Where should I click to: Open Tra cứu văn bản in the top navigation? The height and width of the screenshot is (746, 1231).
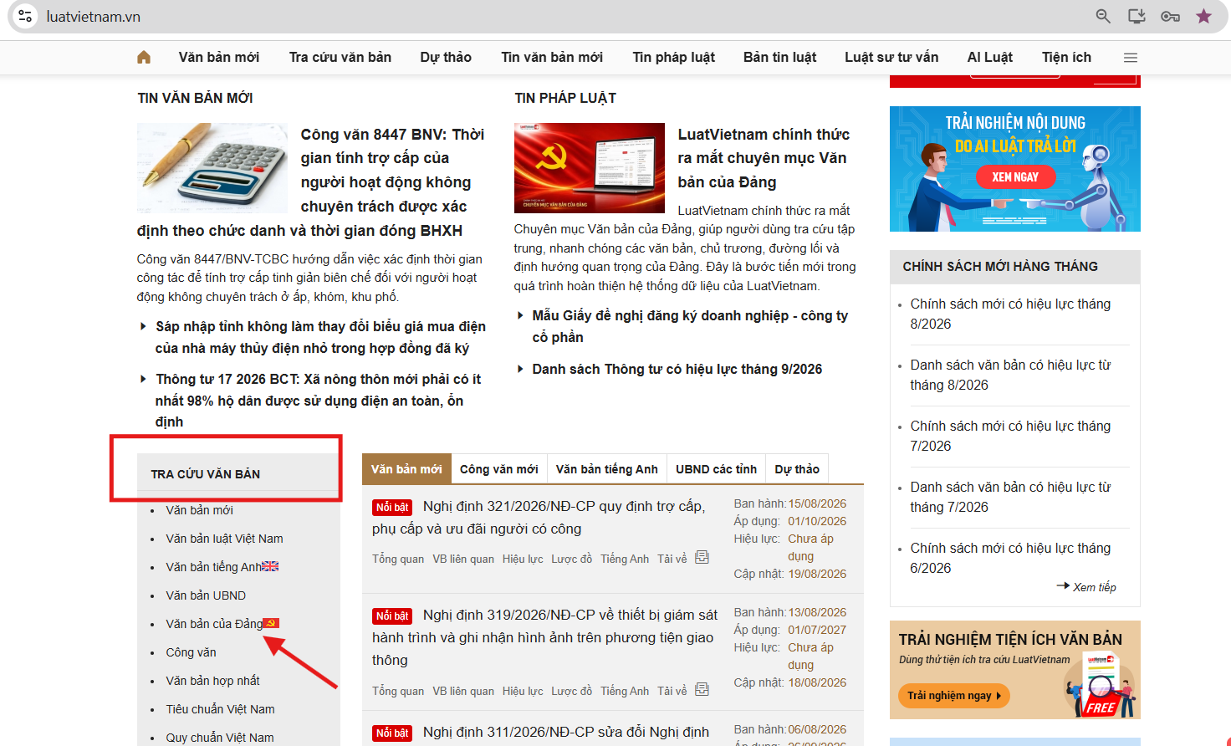[x=340, y=57]
